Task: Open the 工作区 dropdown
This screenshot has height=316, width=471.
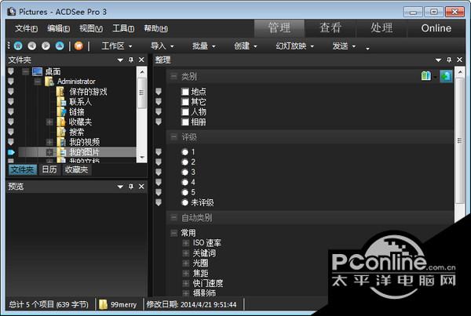Action: pyautogui.click(x=117, y=46)
